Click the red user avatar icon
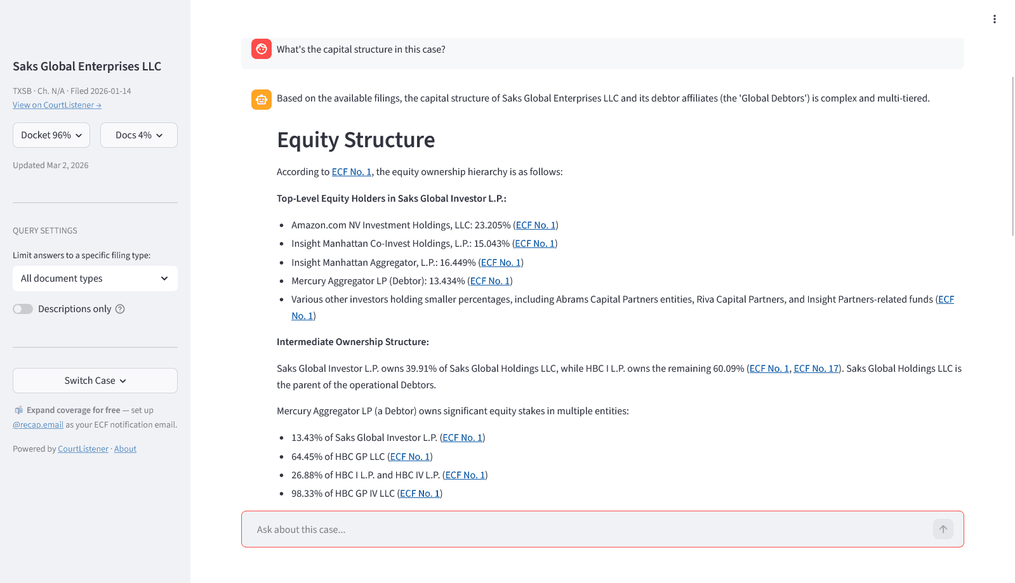 click(x=262, y=49)
